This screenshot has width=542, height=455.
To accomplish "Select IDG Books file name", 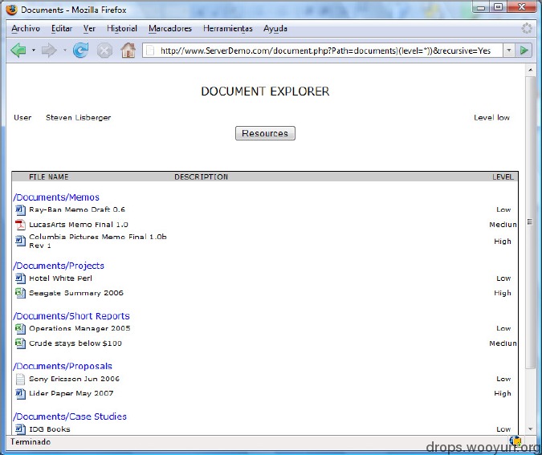I will point(50,429).
